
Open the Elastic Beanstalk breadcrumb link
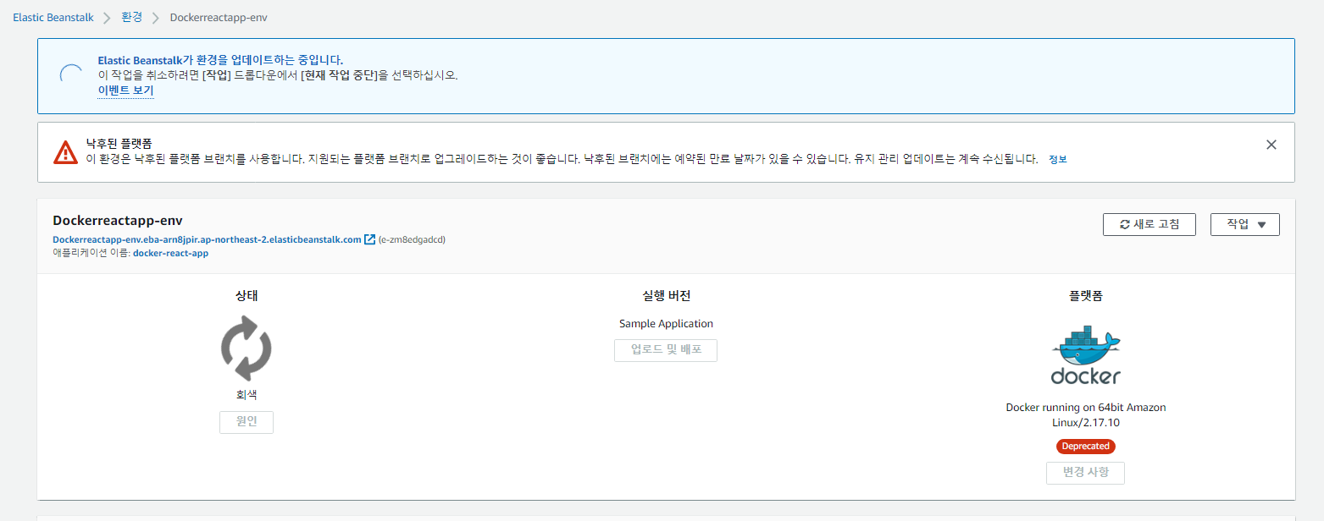click(x=53, y=17)
